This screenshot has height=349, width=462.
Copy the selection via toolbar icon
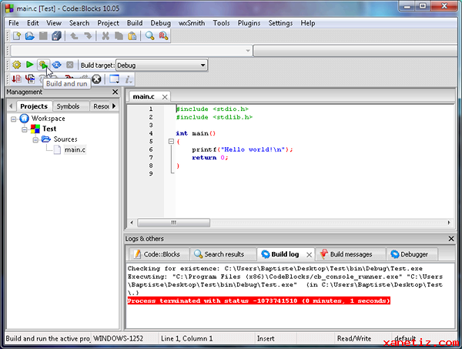coord(119,36)
